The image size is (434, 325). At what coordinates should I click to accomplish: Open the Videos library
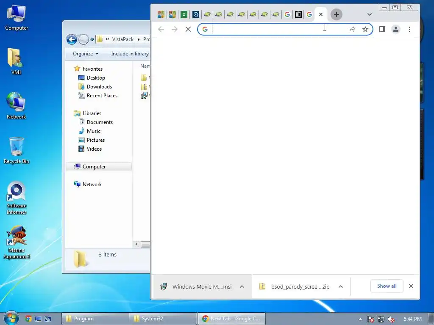[94, 149]
